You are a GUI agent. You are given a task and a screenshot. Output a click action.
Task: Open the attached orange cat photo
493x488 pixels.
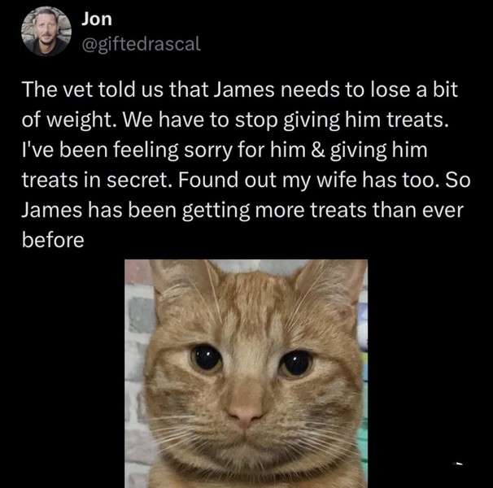click(246, 373)
